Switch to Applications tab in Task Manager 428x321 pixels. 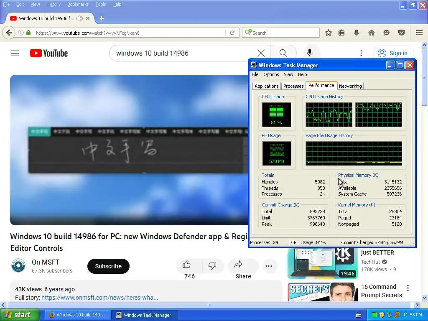(x=266, y=86)
